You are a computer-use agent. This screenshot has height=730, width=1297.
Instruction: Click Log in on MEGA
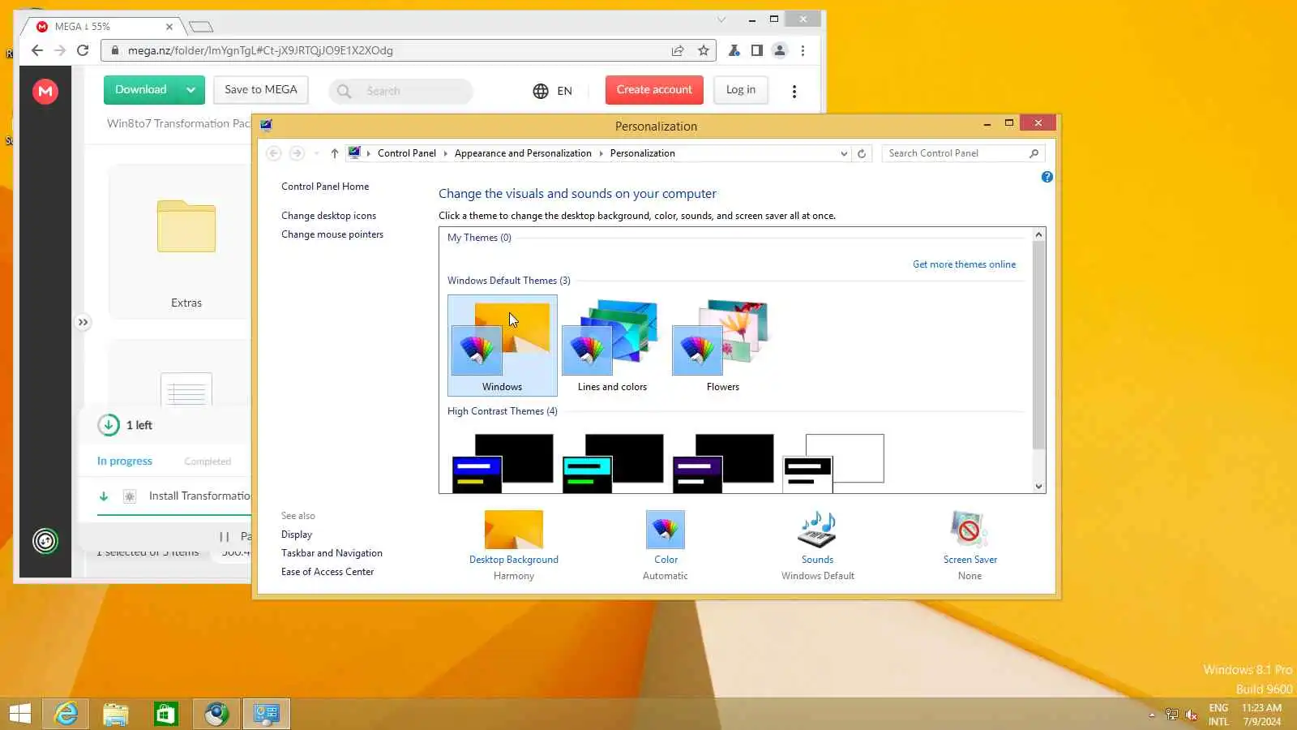(x=741, y=90)
